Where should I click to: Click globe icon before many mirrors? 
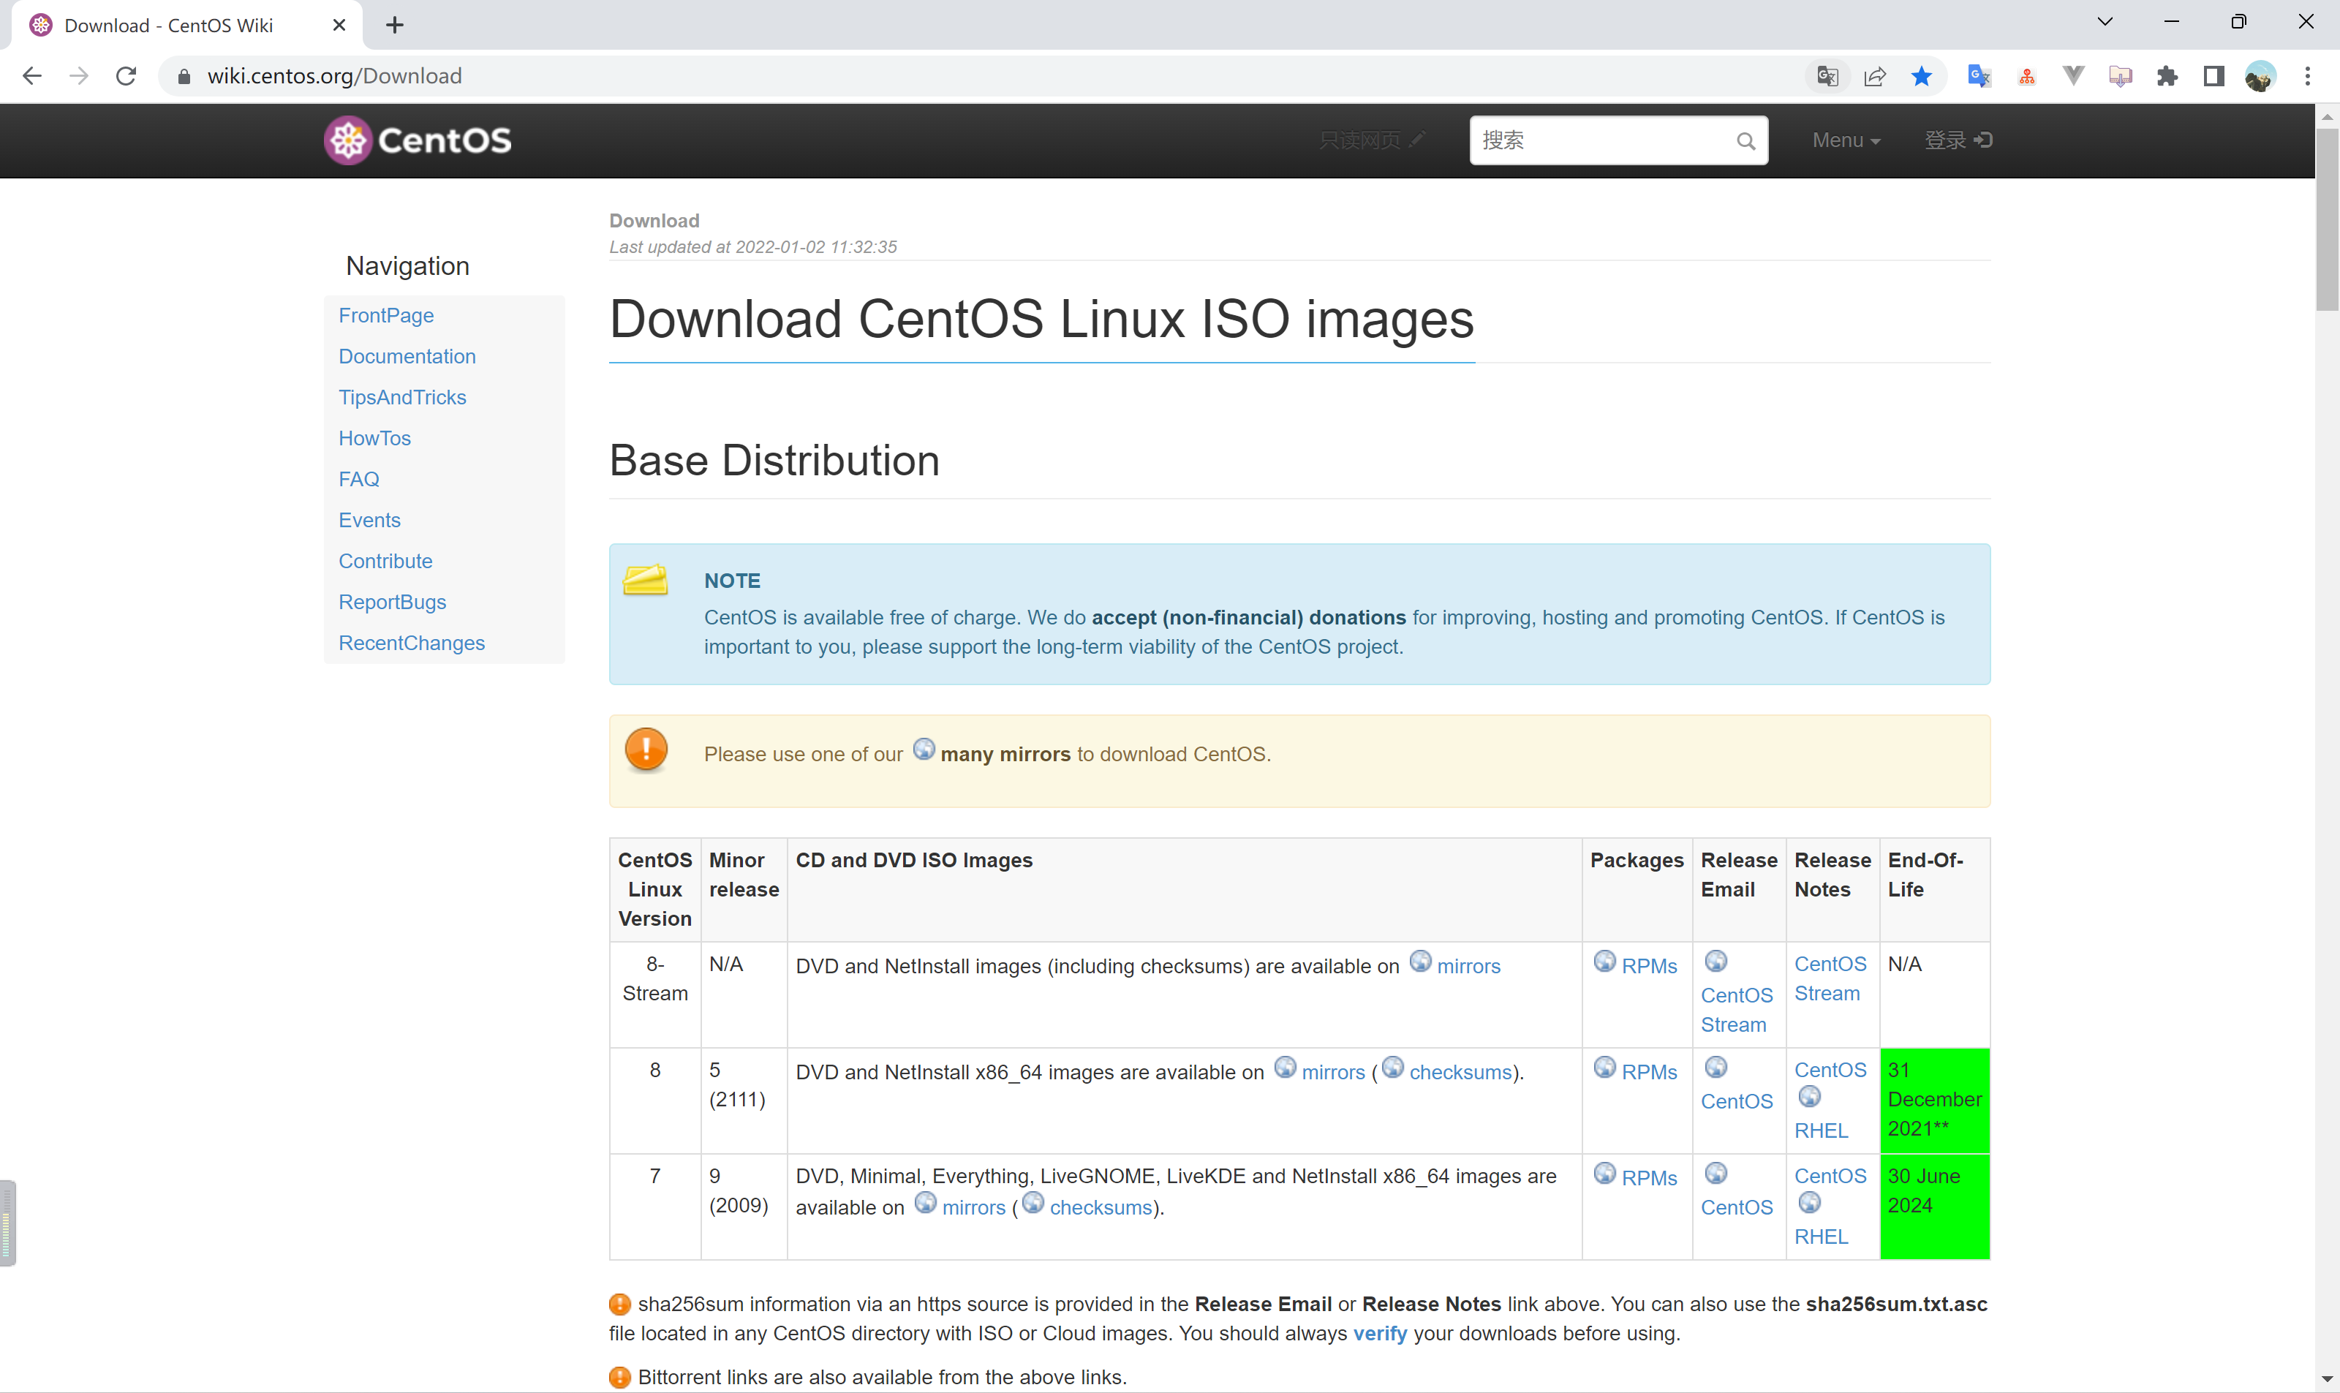(924, 749)
